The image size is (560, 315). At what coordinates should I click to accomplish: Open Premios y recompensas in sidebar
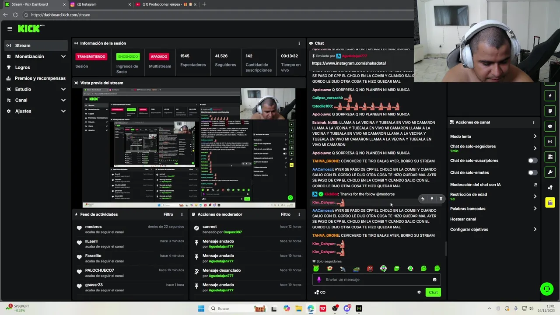point(37,78)
